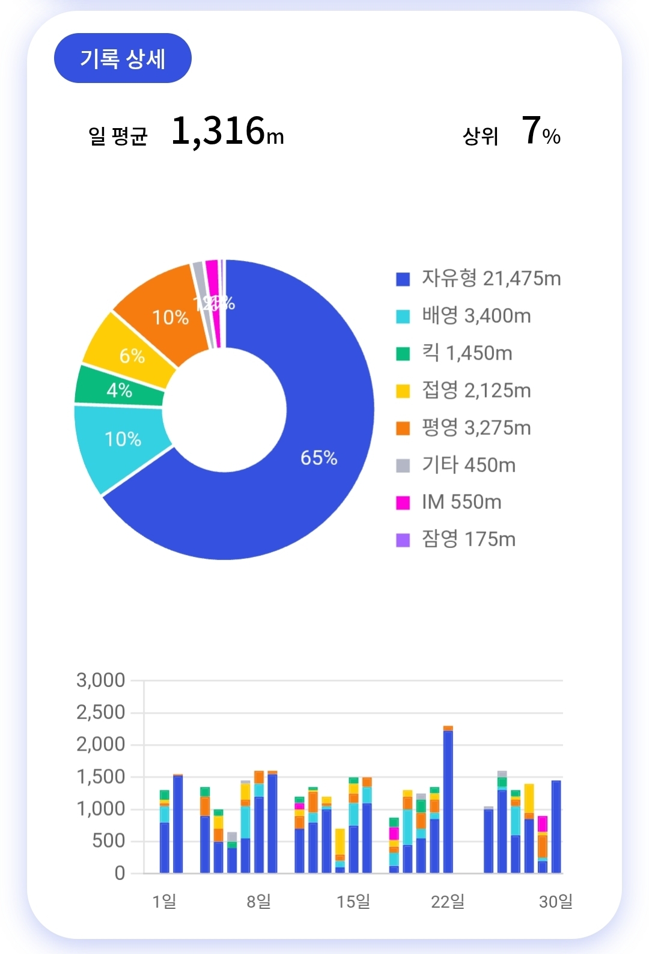Tap the gray 기타 legend swatch
Screen dimensions: 649x954
(x=403, y=466)
